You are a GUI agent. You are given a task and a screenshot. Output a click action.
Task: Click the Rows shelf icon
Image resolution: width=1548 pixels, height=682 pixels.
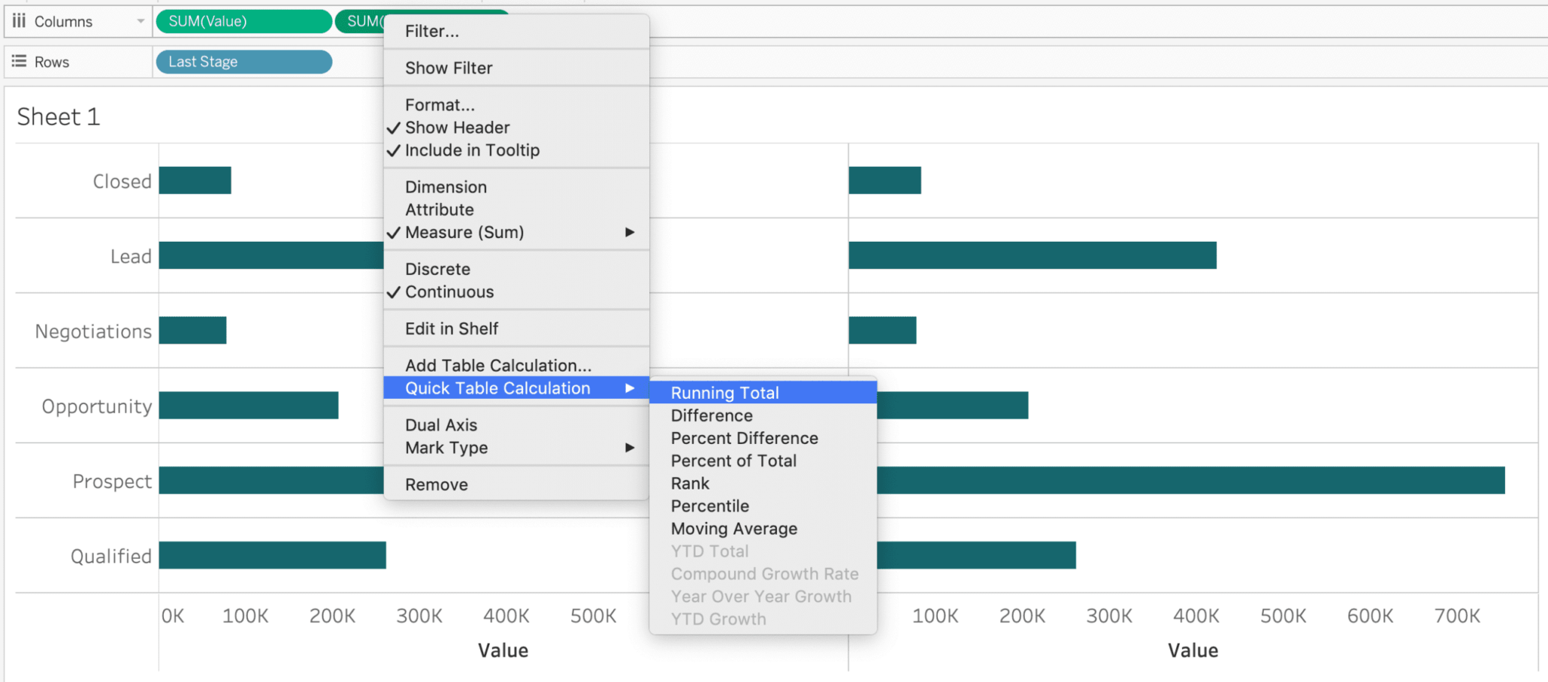(19, 61)
